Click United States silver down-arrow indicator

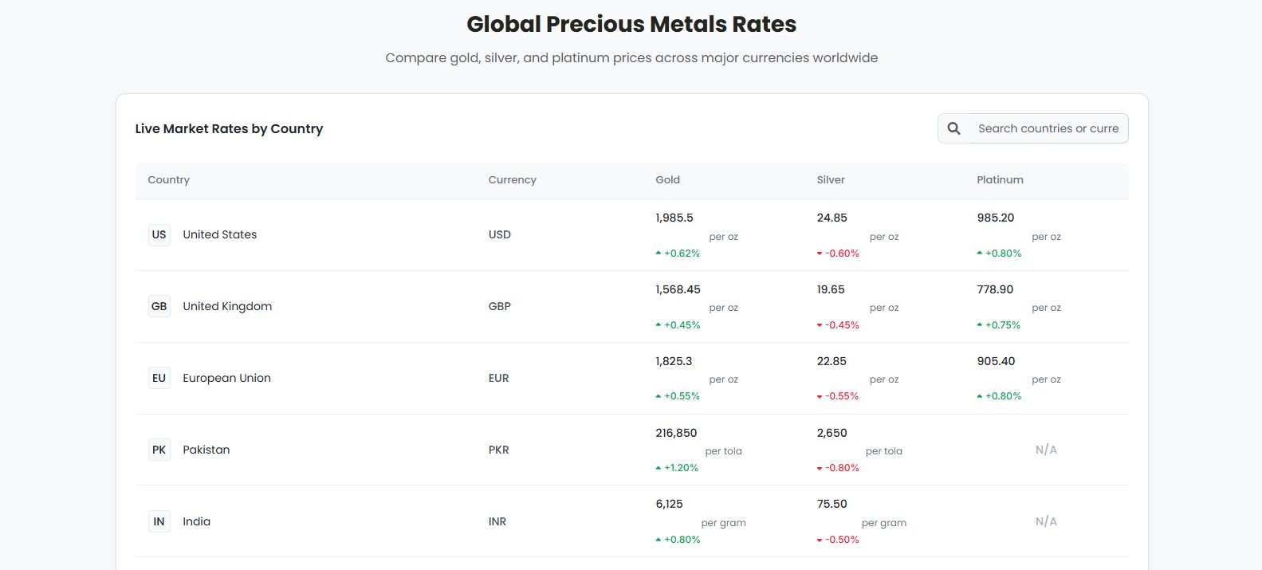(820, 254)
